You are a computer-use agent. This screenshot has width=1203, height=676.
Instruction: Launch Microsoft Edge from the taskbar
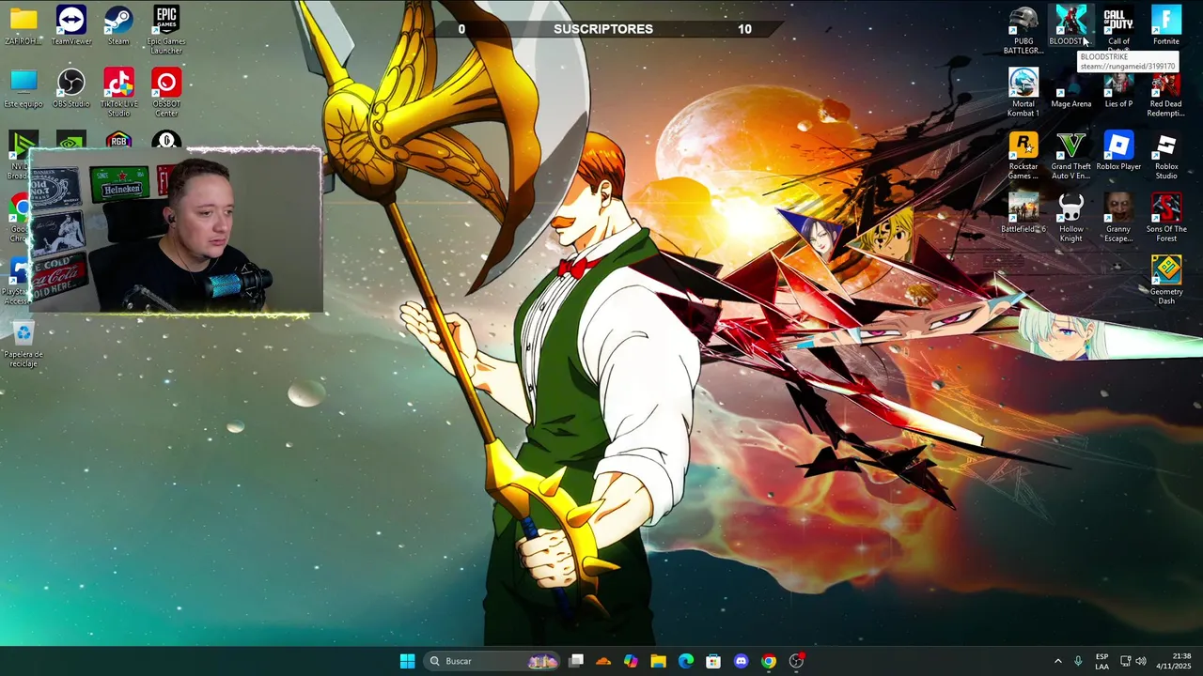click(x=686, y=661)
